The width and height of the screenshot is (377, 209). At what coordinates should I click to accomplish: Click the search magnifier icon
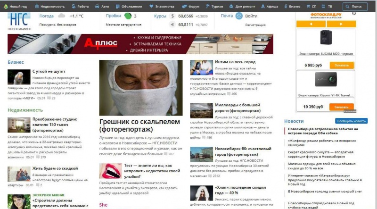coord(347,7)
